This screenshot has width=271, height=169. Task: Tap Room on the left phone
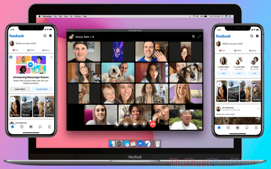(46, 50)
